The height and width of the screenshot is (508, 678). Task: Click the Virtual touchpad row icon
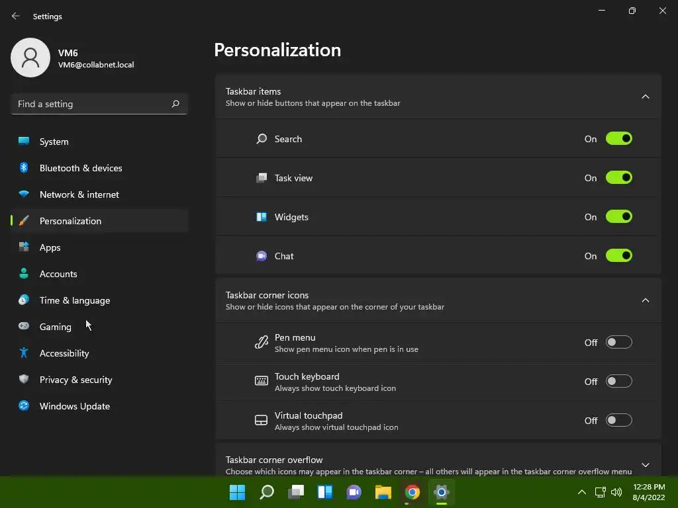261,420
